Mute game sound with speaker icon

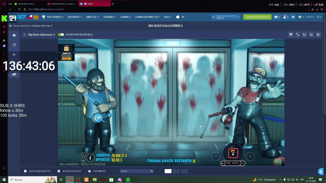point(83,161)
